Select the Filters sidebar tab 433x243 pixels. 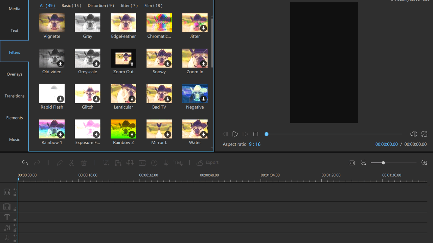(15, 52)
